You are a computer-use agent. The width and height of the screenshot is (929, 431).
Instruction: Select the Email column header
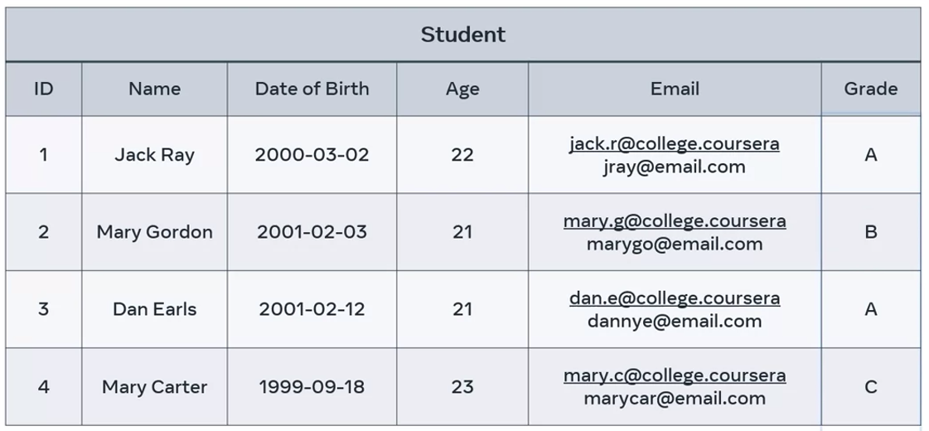[x=675, y=89]
